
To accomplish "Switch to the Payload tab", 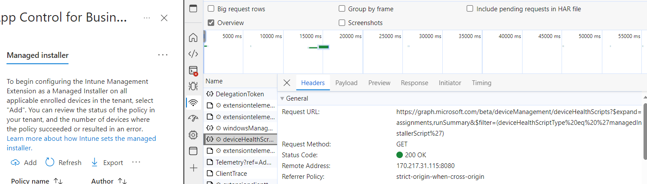I will point(346,83).
